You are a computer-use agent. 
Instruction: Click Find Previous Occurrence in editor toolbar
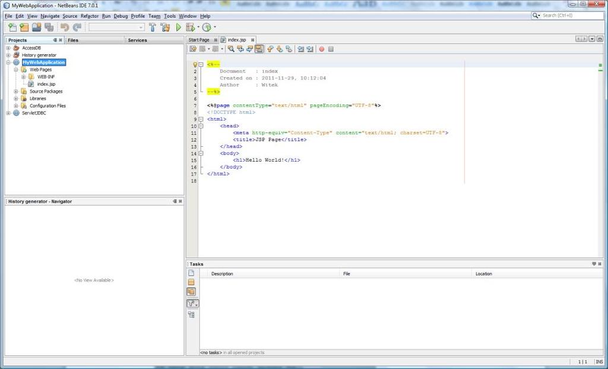pyautogui.click(x=240, y=49)
